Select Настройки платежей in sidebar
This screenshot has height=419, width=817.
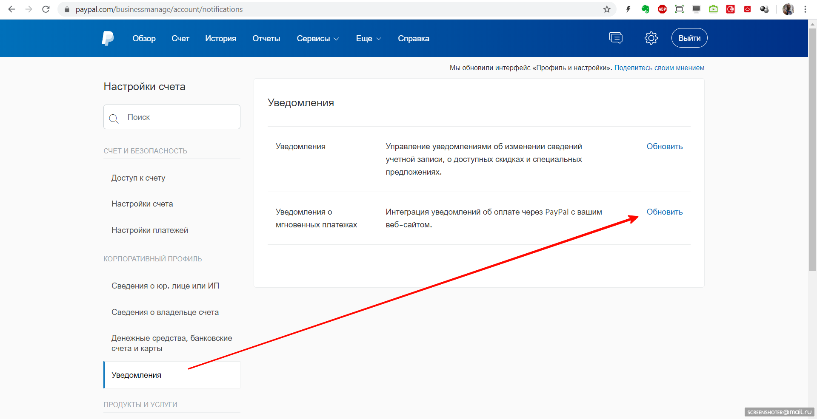(150, 230)
